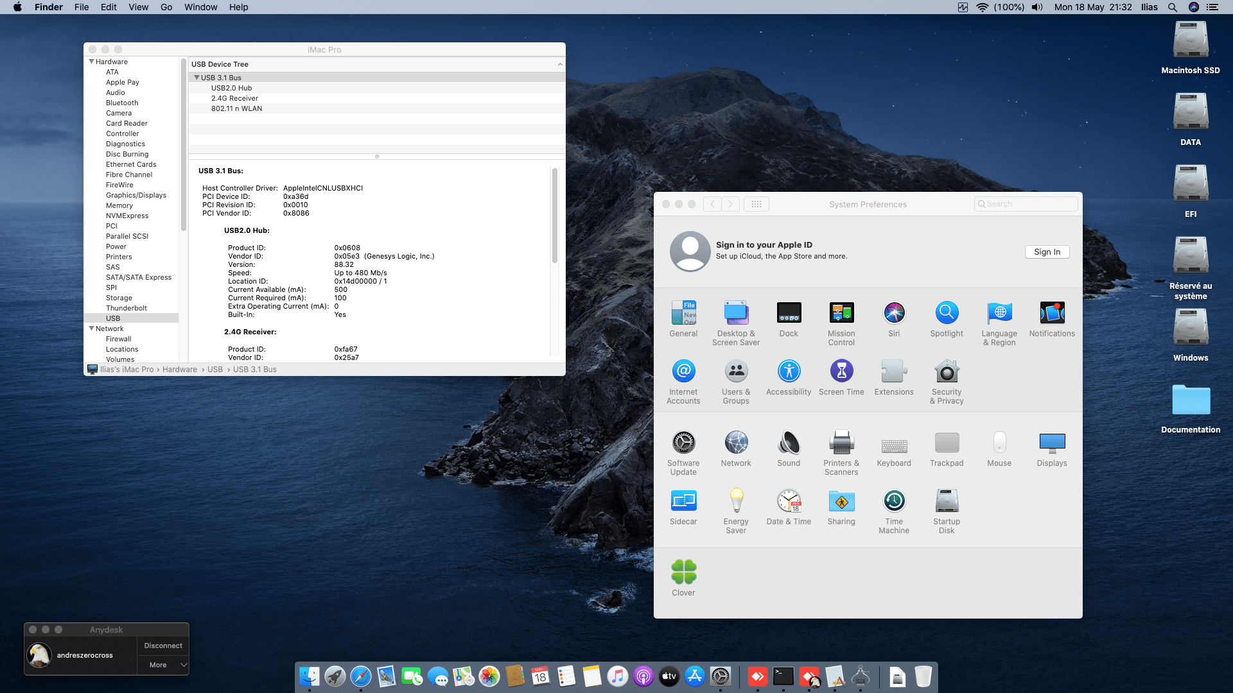Image resolution: width=1233 pixels, height=693 pixels.
Task: Click the show all preferences grid button
Action: [x=756, y=204]
